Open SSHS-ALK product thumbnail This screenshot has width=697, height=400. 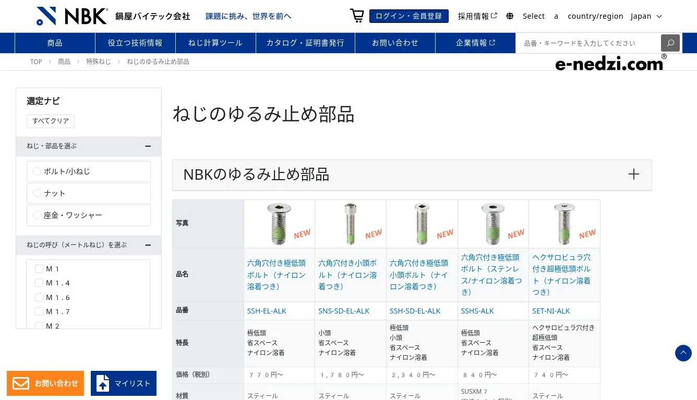[493, 223]
